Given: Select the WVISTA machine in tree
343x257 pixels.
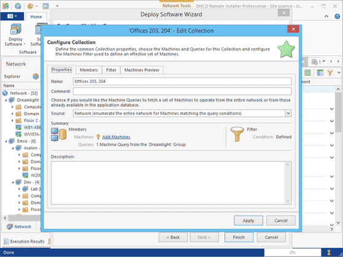Looking at the screenshot, I should [32, 134].
